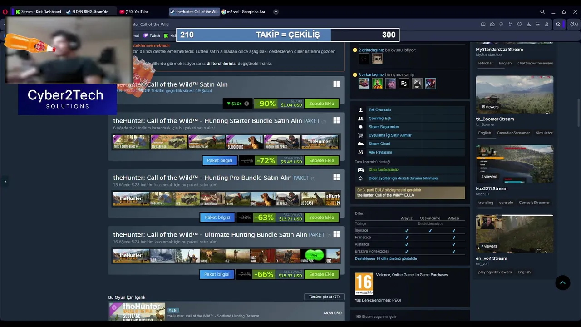Open en_voi1 Stream thumbnail
The image size is (581, 327).
pos(514,233)
